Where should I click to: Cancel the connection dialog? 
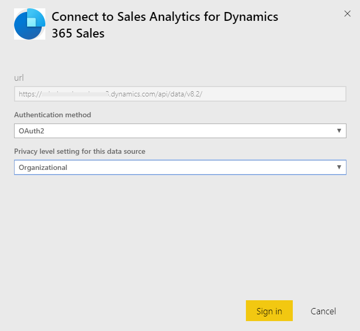[323, 311]
